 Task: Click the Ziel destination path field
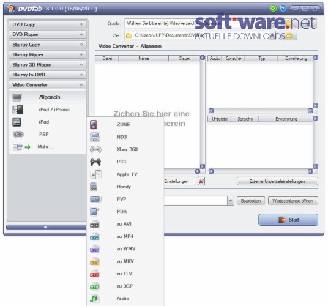tap(201, 35)
